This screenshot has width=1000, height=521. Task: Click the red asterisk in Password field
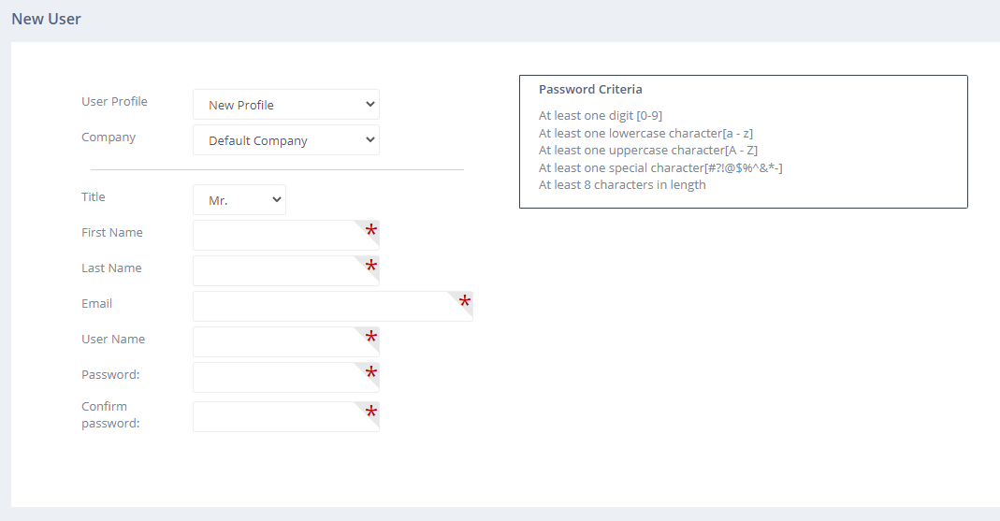[x=371, y=373]
